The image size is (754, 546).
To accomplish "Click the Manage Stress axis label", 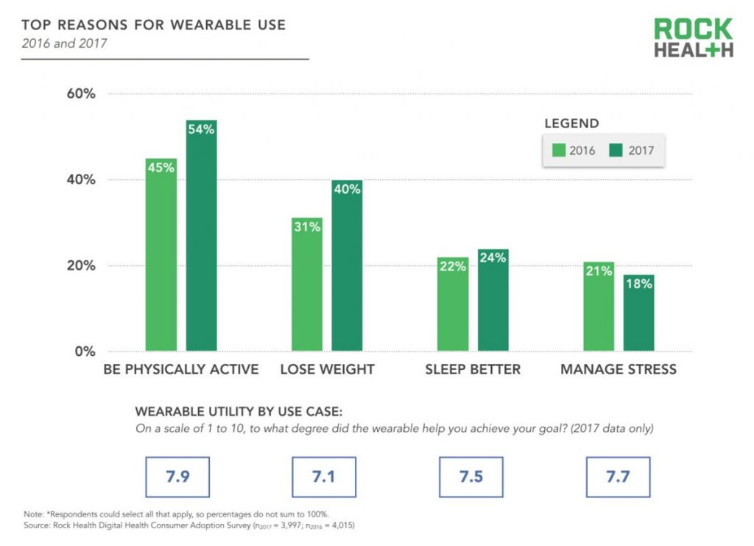I will pyautogui.click(x=619, y=369).
